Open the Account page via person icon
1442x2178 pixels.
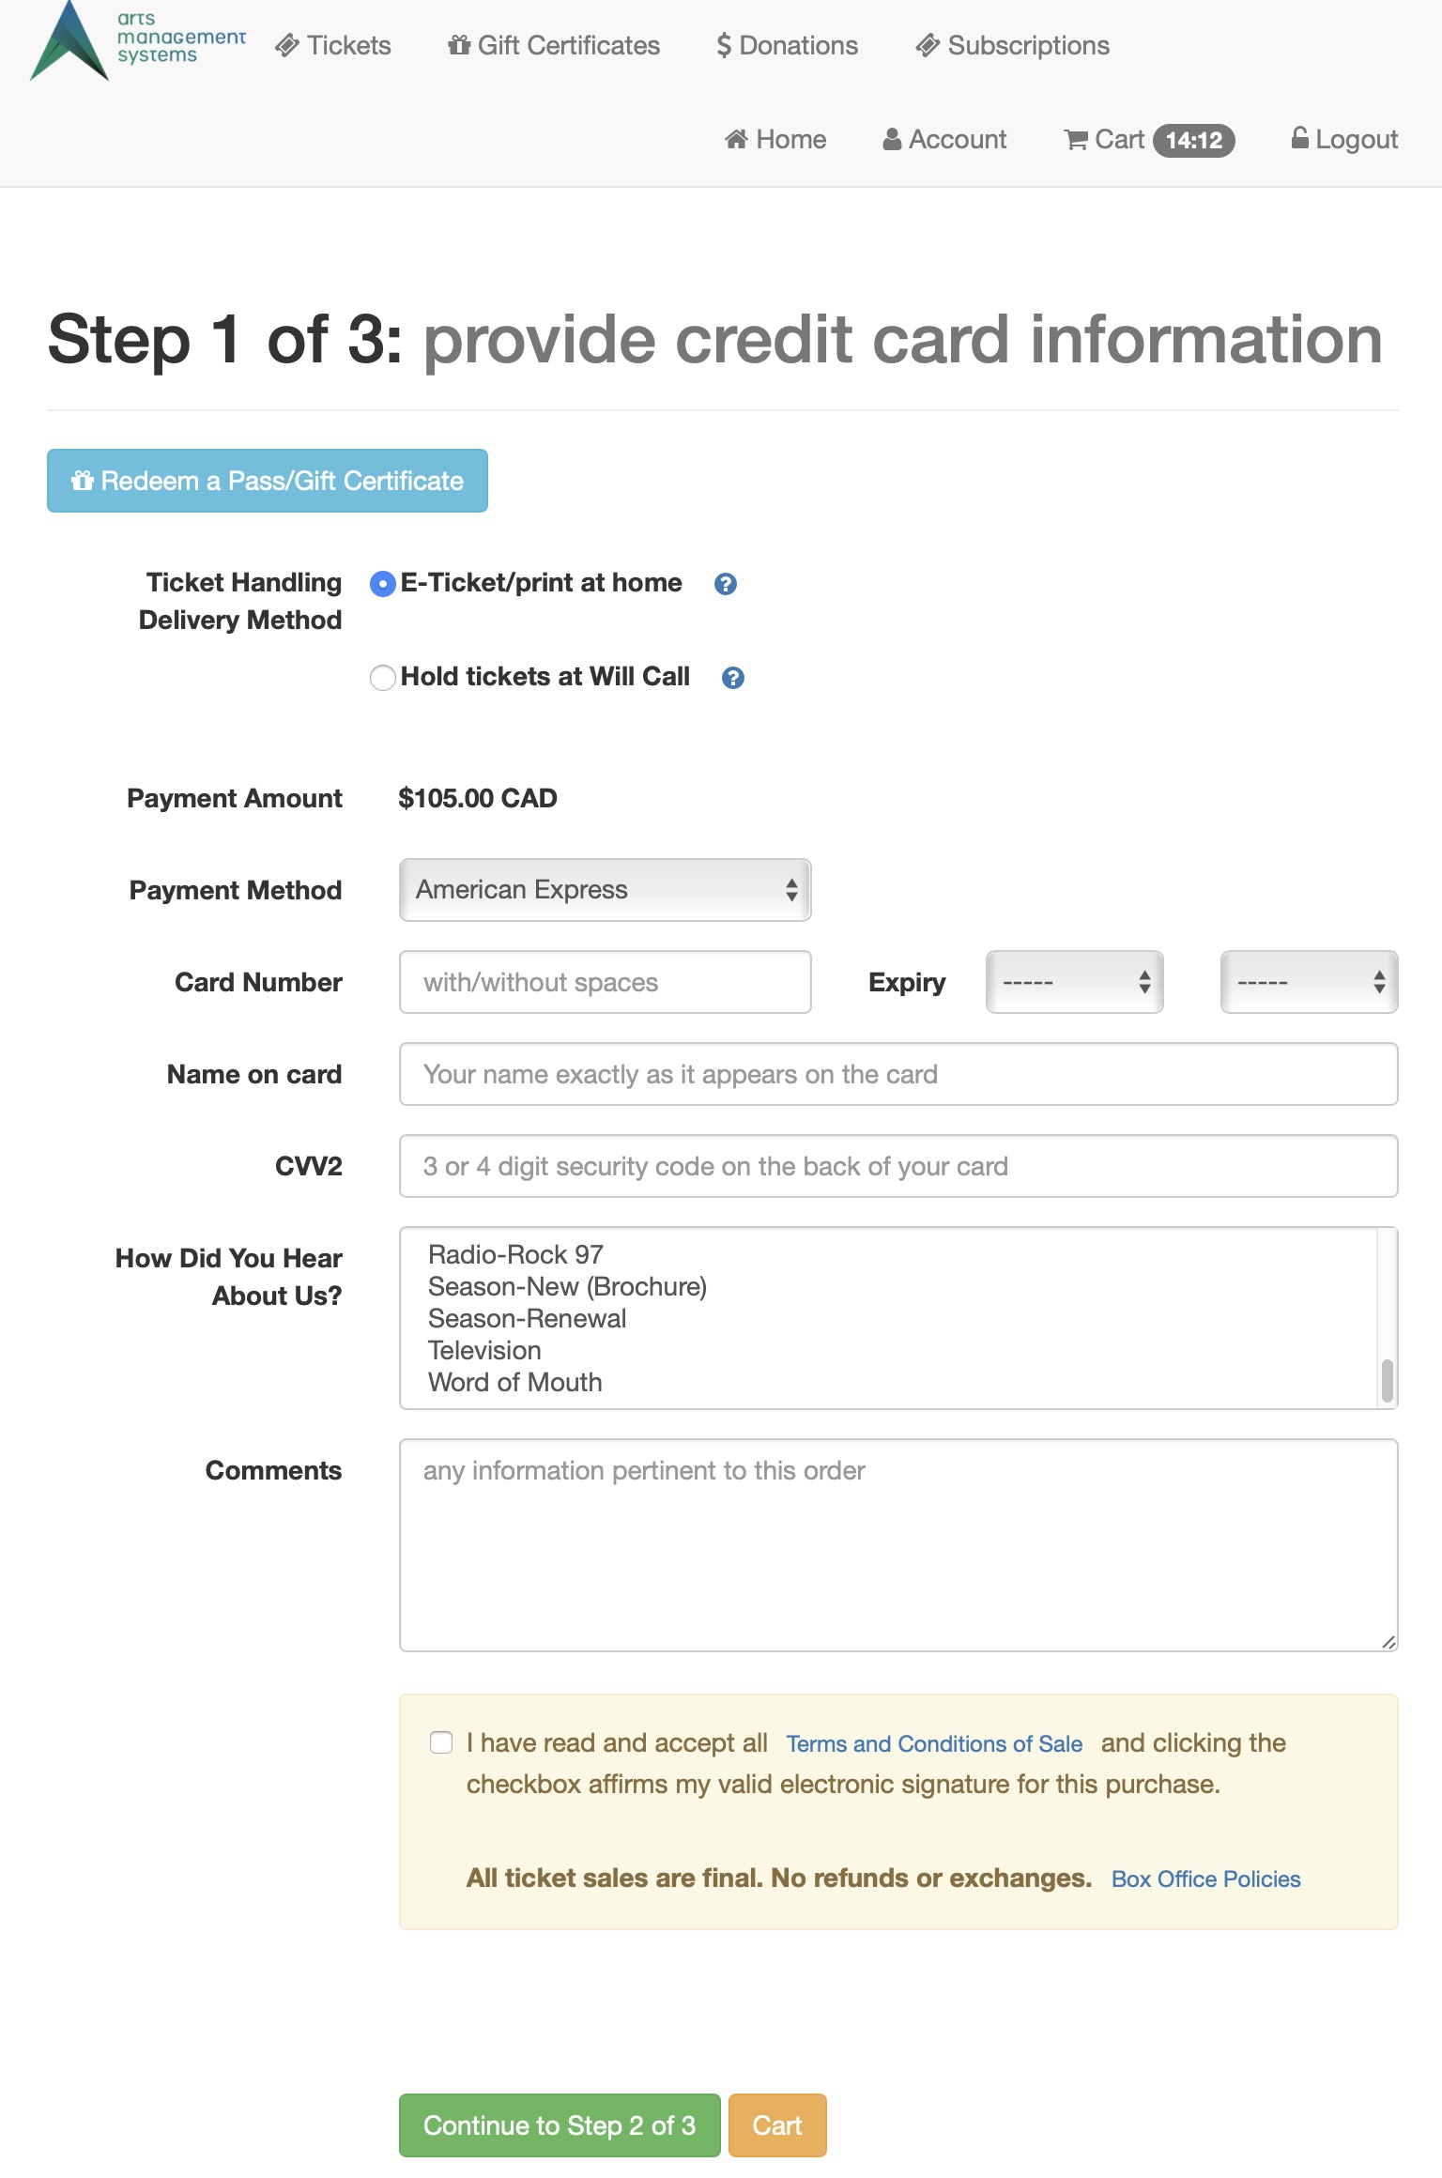click(x=944, y=140)
